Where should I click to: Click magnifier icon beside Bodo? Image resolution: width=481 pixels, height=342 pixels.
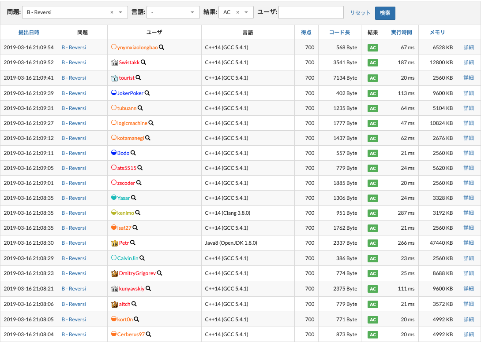coord(133,153)
